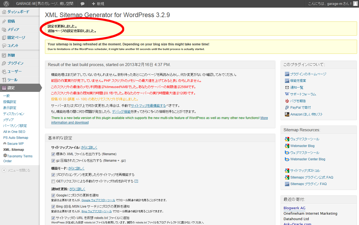Toggle gz 圧縮されたファイルを出力する checkbox
Screen dimensions: 359x225
(x=53, y=161)
